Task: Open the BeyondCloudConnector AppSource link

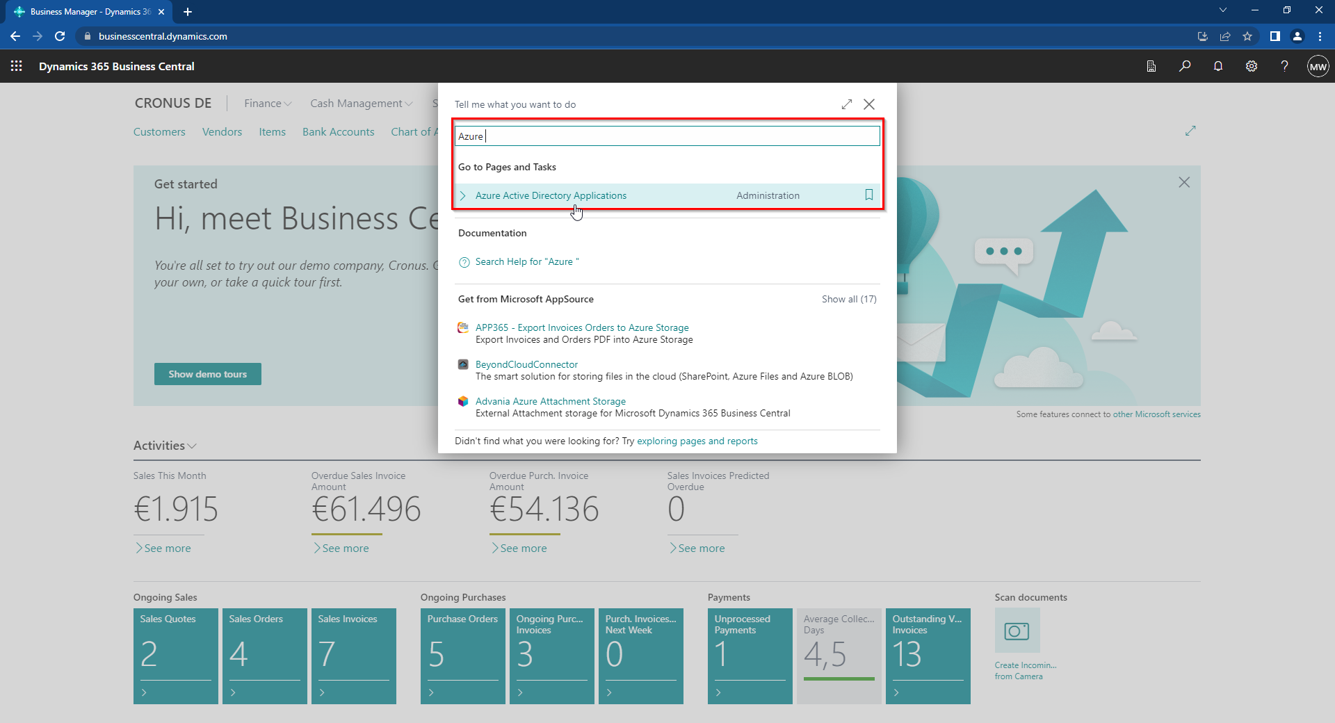Action: pos(526,364)
